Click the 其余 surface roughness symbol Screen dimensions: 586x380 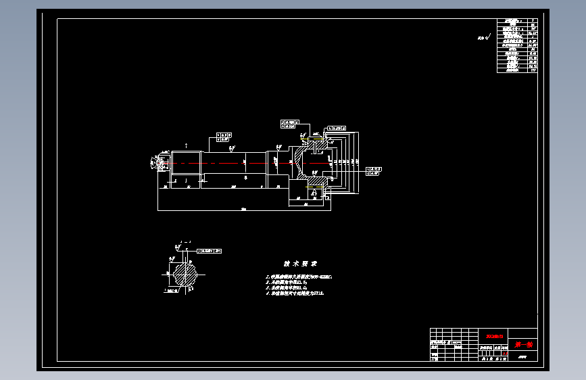click(484, 37)
